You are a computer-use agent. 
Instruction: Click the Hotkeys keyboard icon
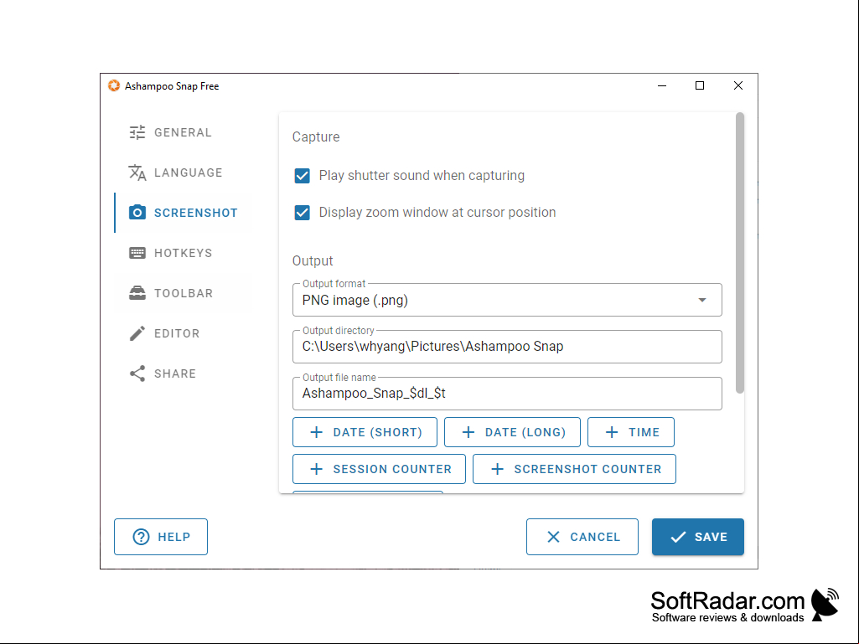tap(137, 253)
